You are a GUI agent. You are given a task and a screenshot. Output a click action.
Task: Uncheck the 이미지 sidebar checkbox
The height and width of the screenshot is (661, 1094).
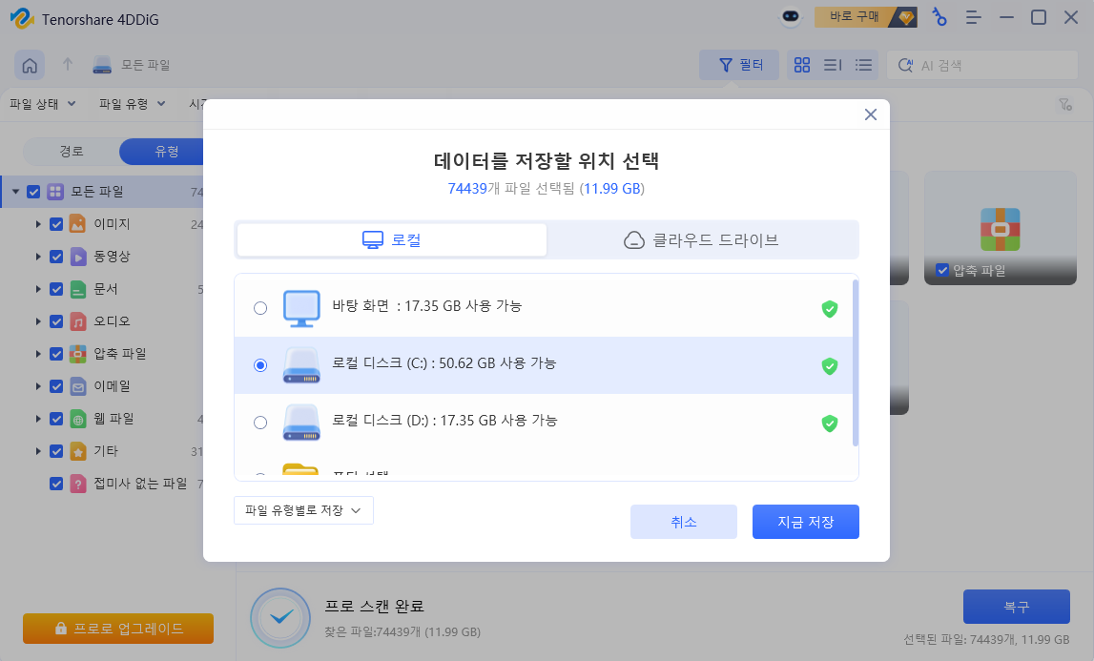coord(54,224)
